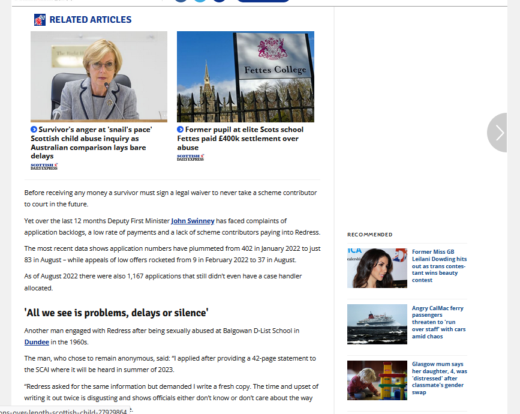
Task: Click the paragraph starting "Before receiving any money"
Action: pyautogui.click(x=170, y=199)
